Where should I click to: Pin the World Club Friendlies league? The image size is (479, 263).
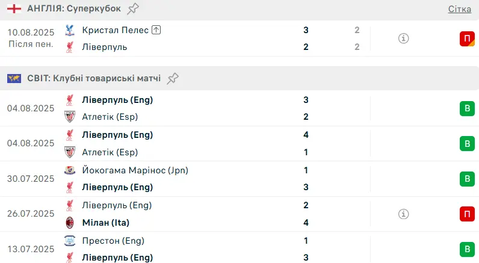(173, 78)
